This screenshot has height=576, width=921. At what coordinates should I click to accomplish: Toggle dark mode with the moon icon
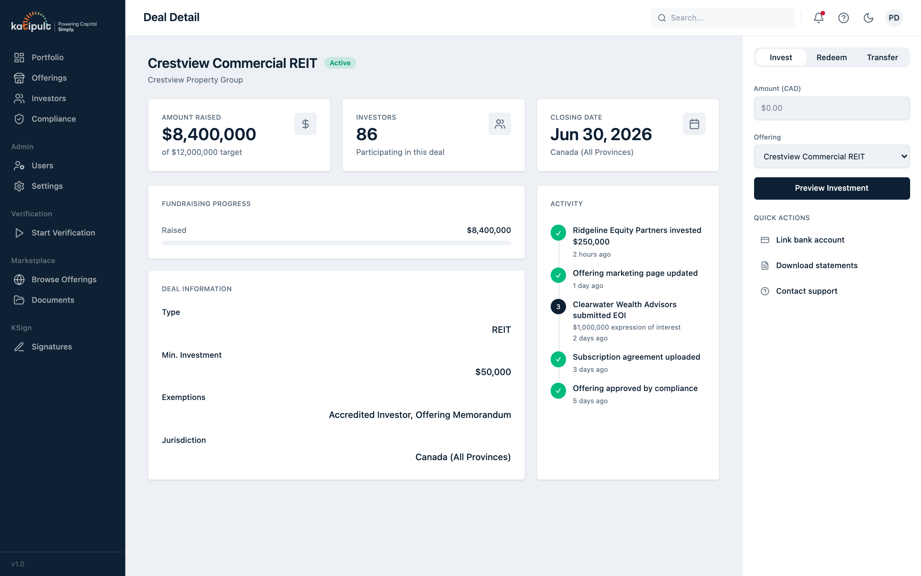(869, 18)
